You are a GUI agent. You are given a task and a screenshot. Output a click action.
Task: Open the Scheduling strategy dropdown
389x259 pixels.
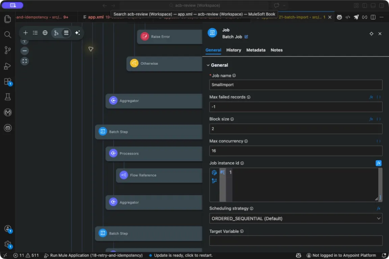click(296, 219)
